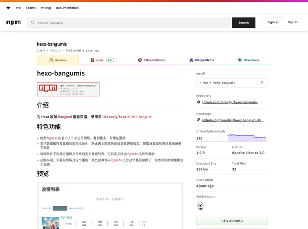Open the bgm.tv link in first bullet
The width and height of the screenshot is (308, 229).
(52, 138)
